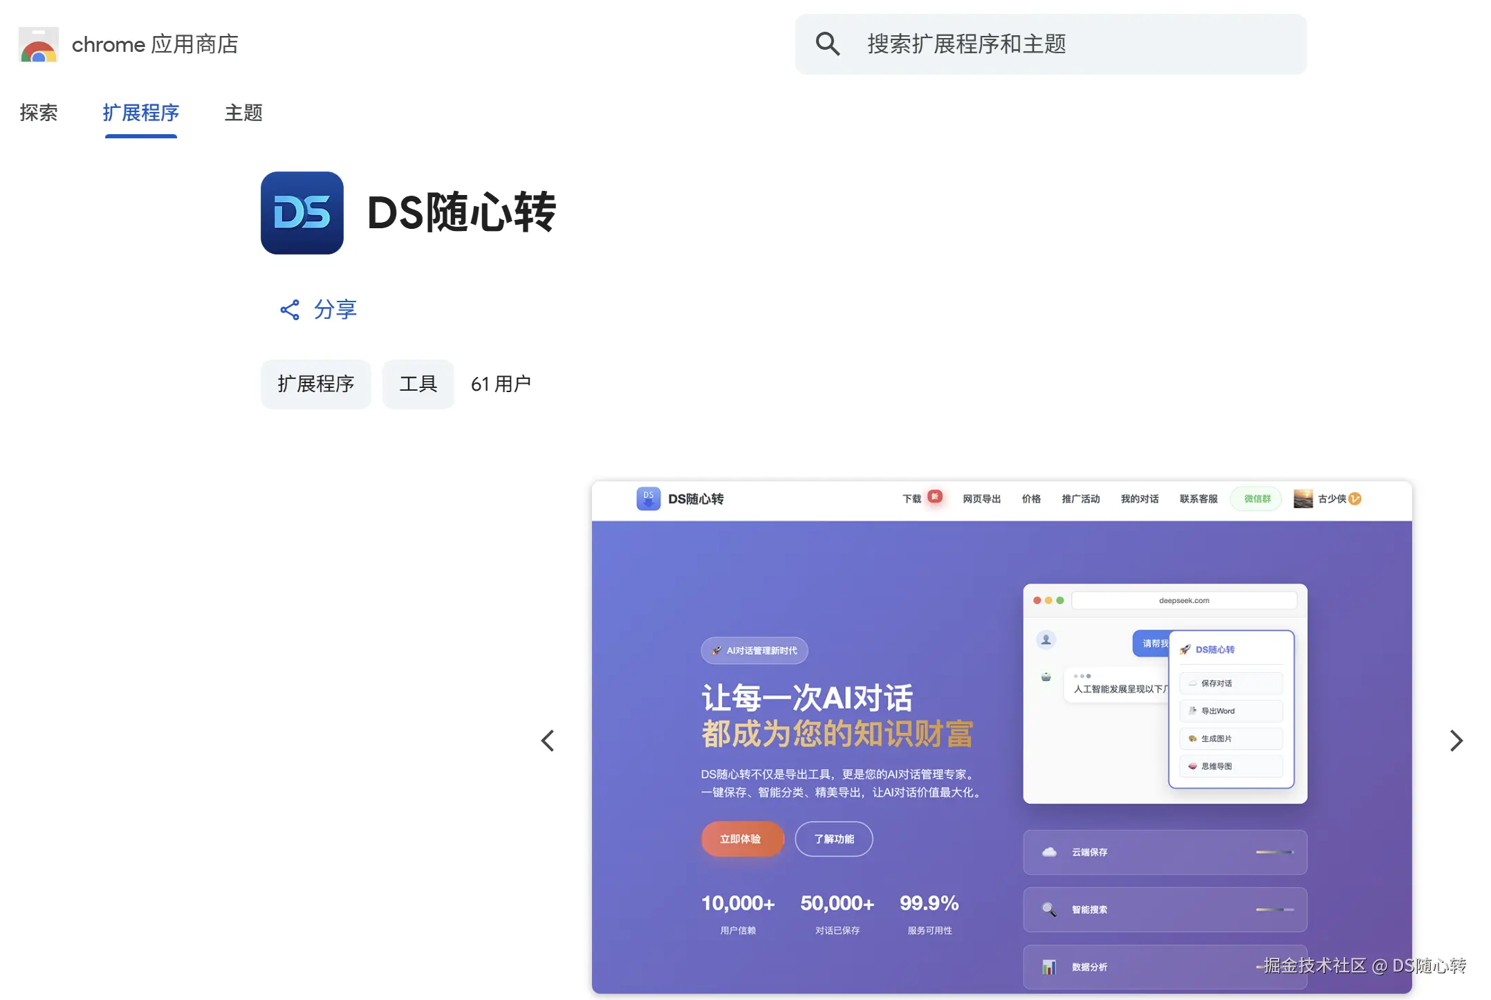Click the DS logo in screenshot header
Viewport: 1491px width, 1000px height.
(x=648, y=499)
